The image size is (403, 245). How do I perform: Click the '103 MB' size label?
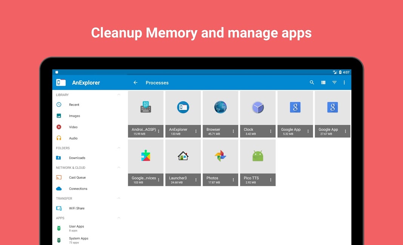(x=138, y=182)
